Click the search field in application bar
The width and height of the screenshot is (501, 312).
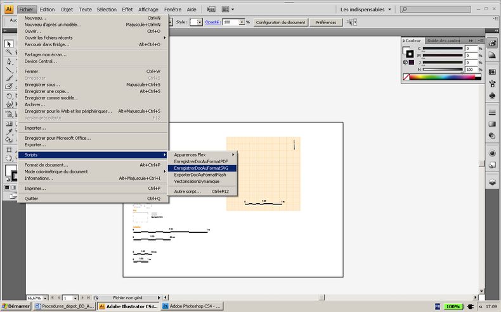point(436,9)
